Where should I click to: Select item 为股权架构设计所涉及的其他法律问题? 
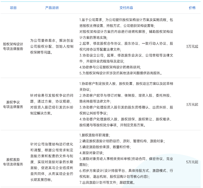(121, 73)
